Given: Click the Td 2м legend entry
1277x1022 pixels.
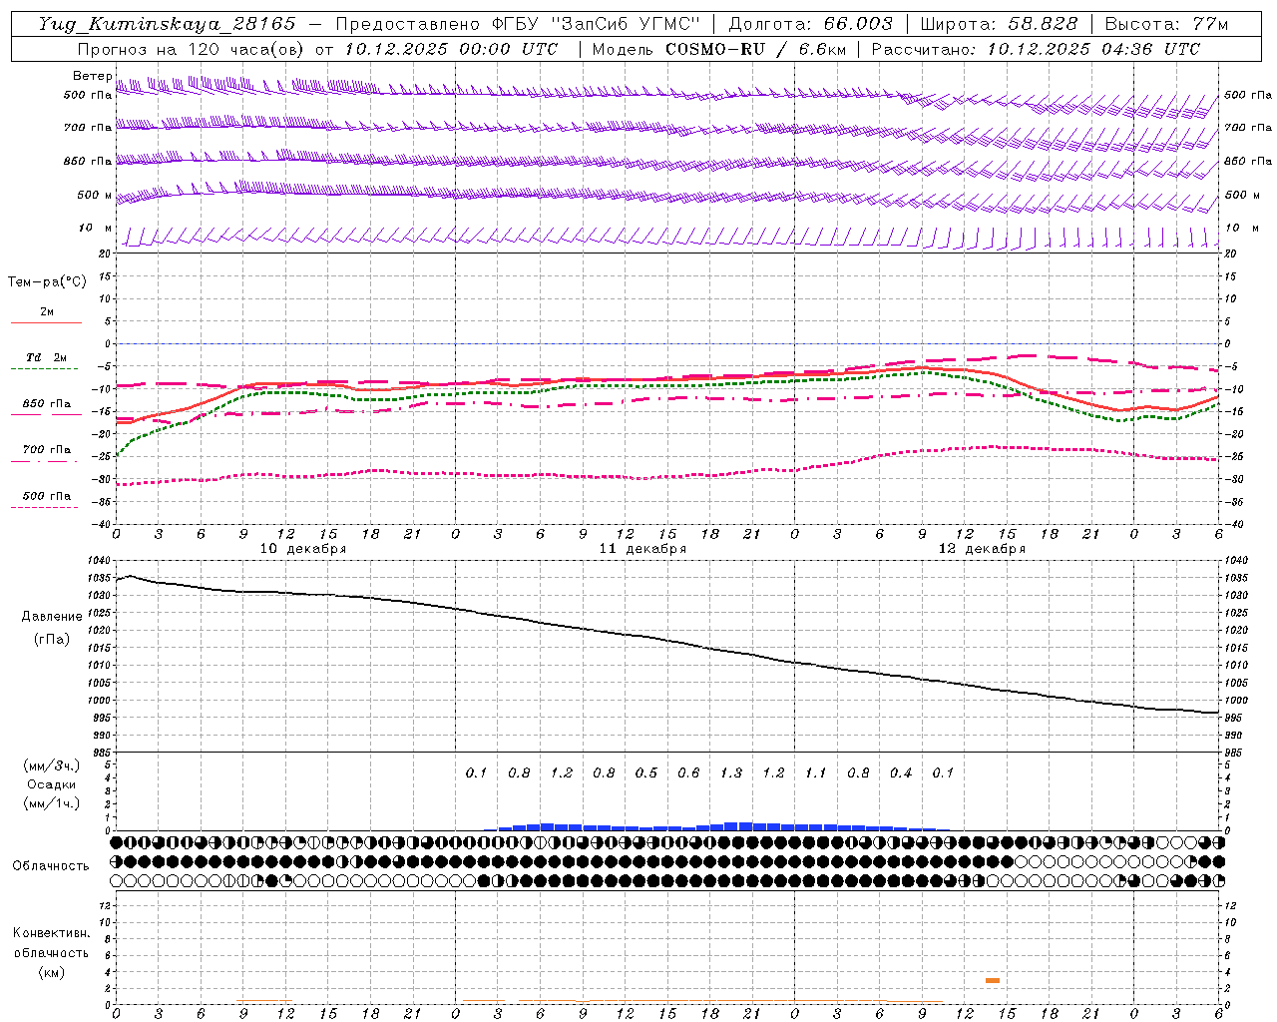Looking at the screenshot, I should tap(47, 357).
